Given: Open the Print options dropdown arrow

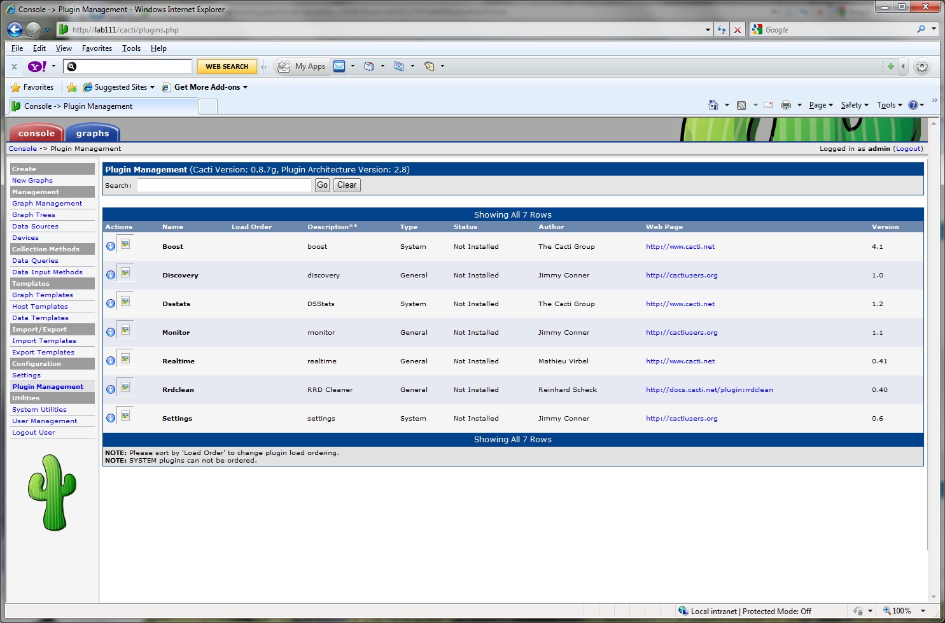Looking at the screenshot, I should click(x=799, y=105).
